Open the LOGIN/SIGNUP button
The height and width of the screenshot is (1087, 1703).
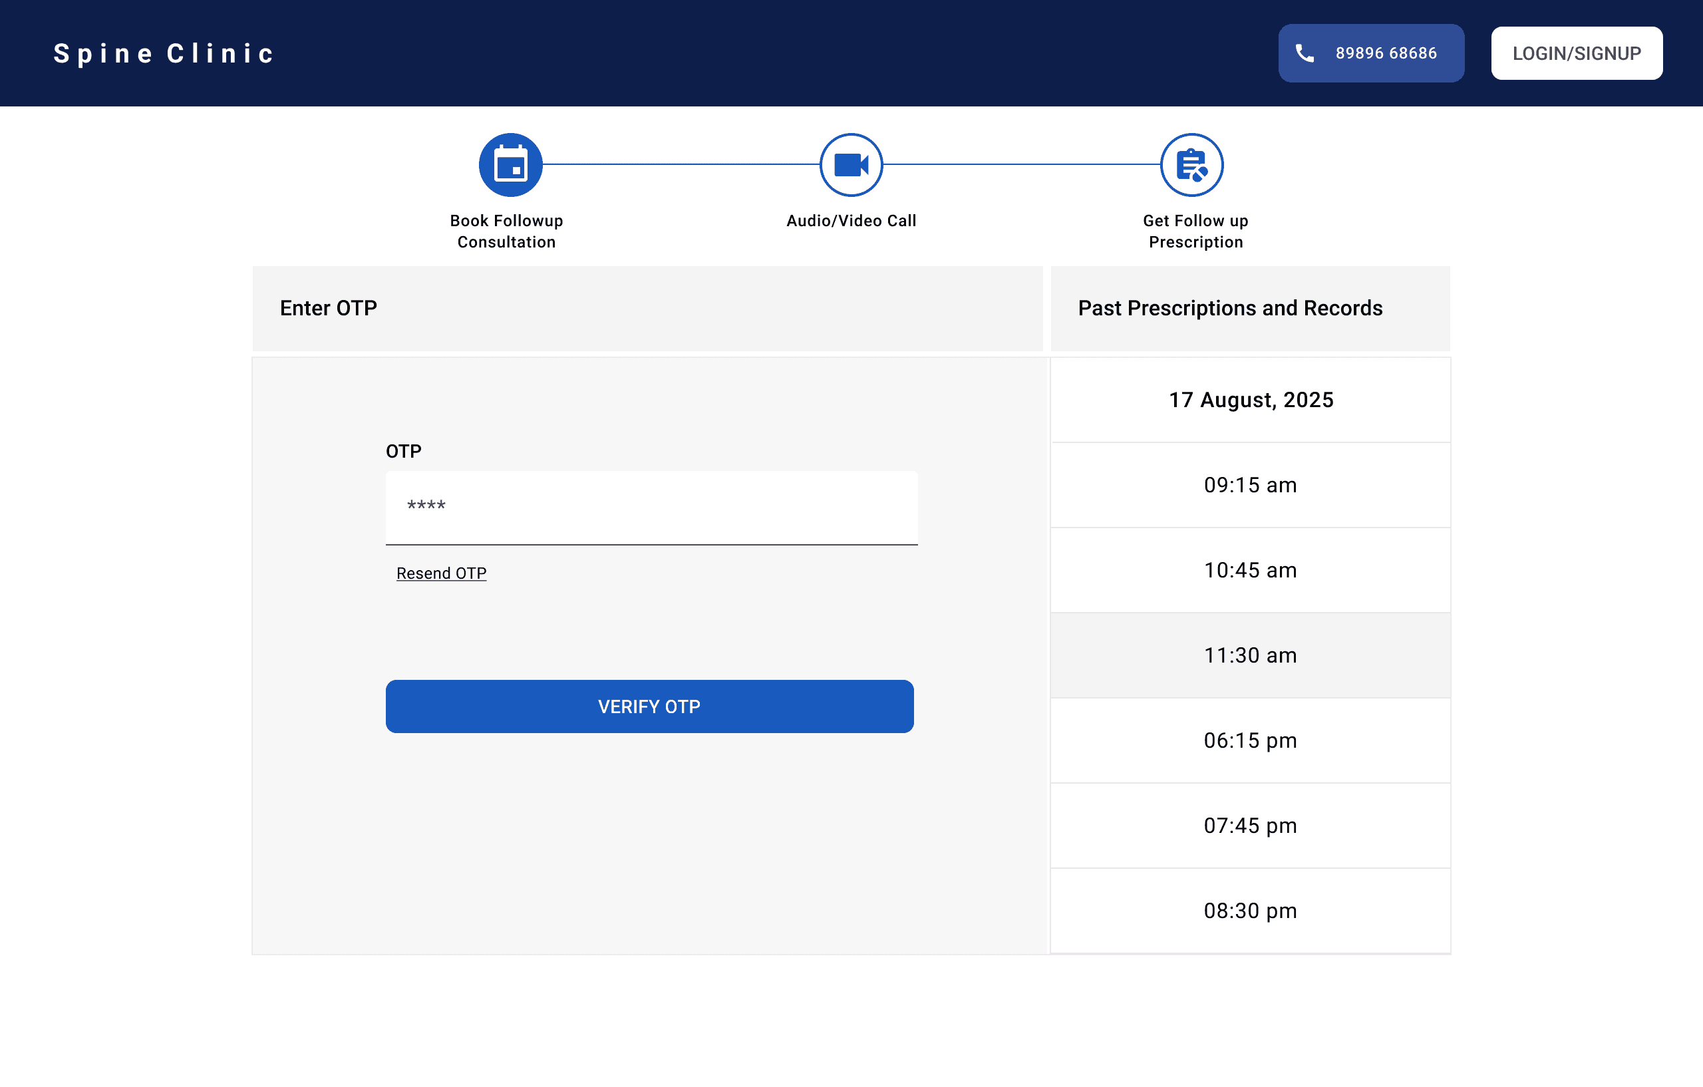[1577, 53]
